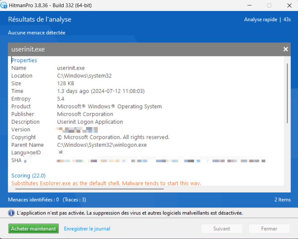
Task: Click the Substitutes Explorer.exe warning text
Action: (x=106, y=183)
